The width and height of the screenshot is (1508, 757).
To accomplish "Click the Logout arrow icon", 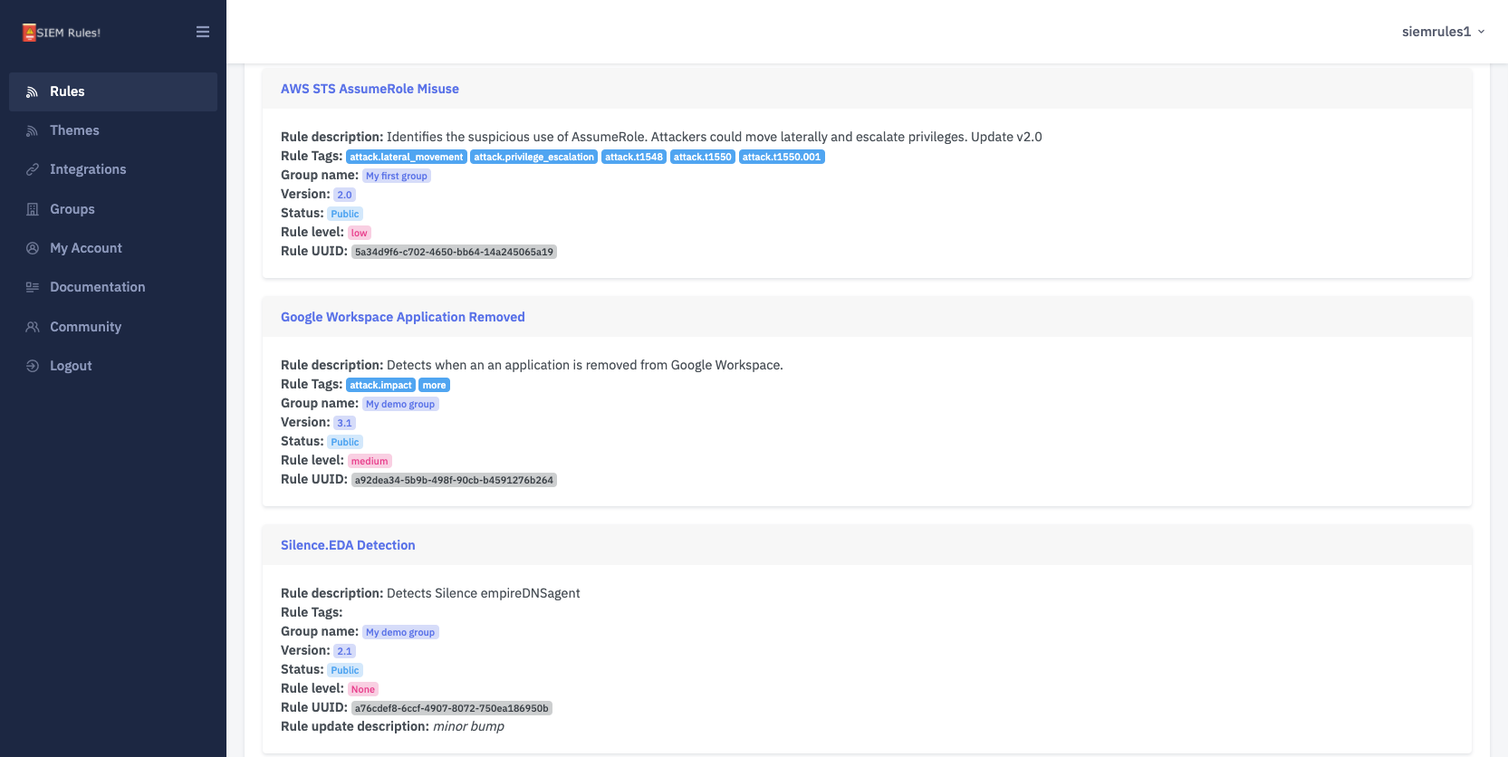I will (32, 366).
